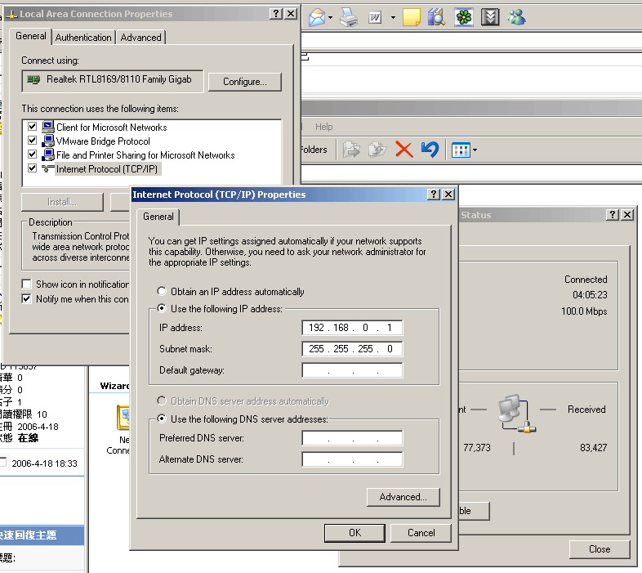Click the red Delete X icon
The image size is (642, 573).
(403, 150)
